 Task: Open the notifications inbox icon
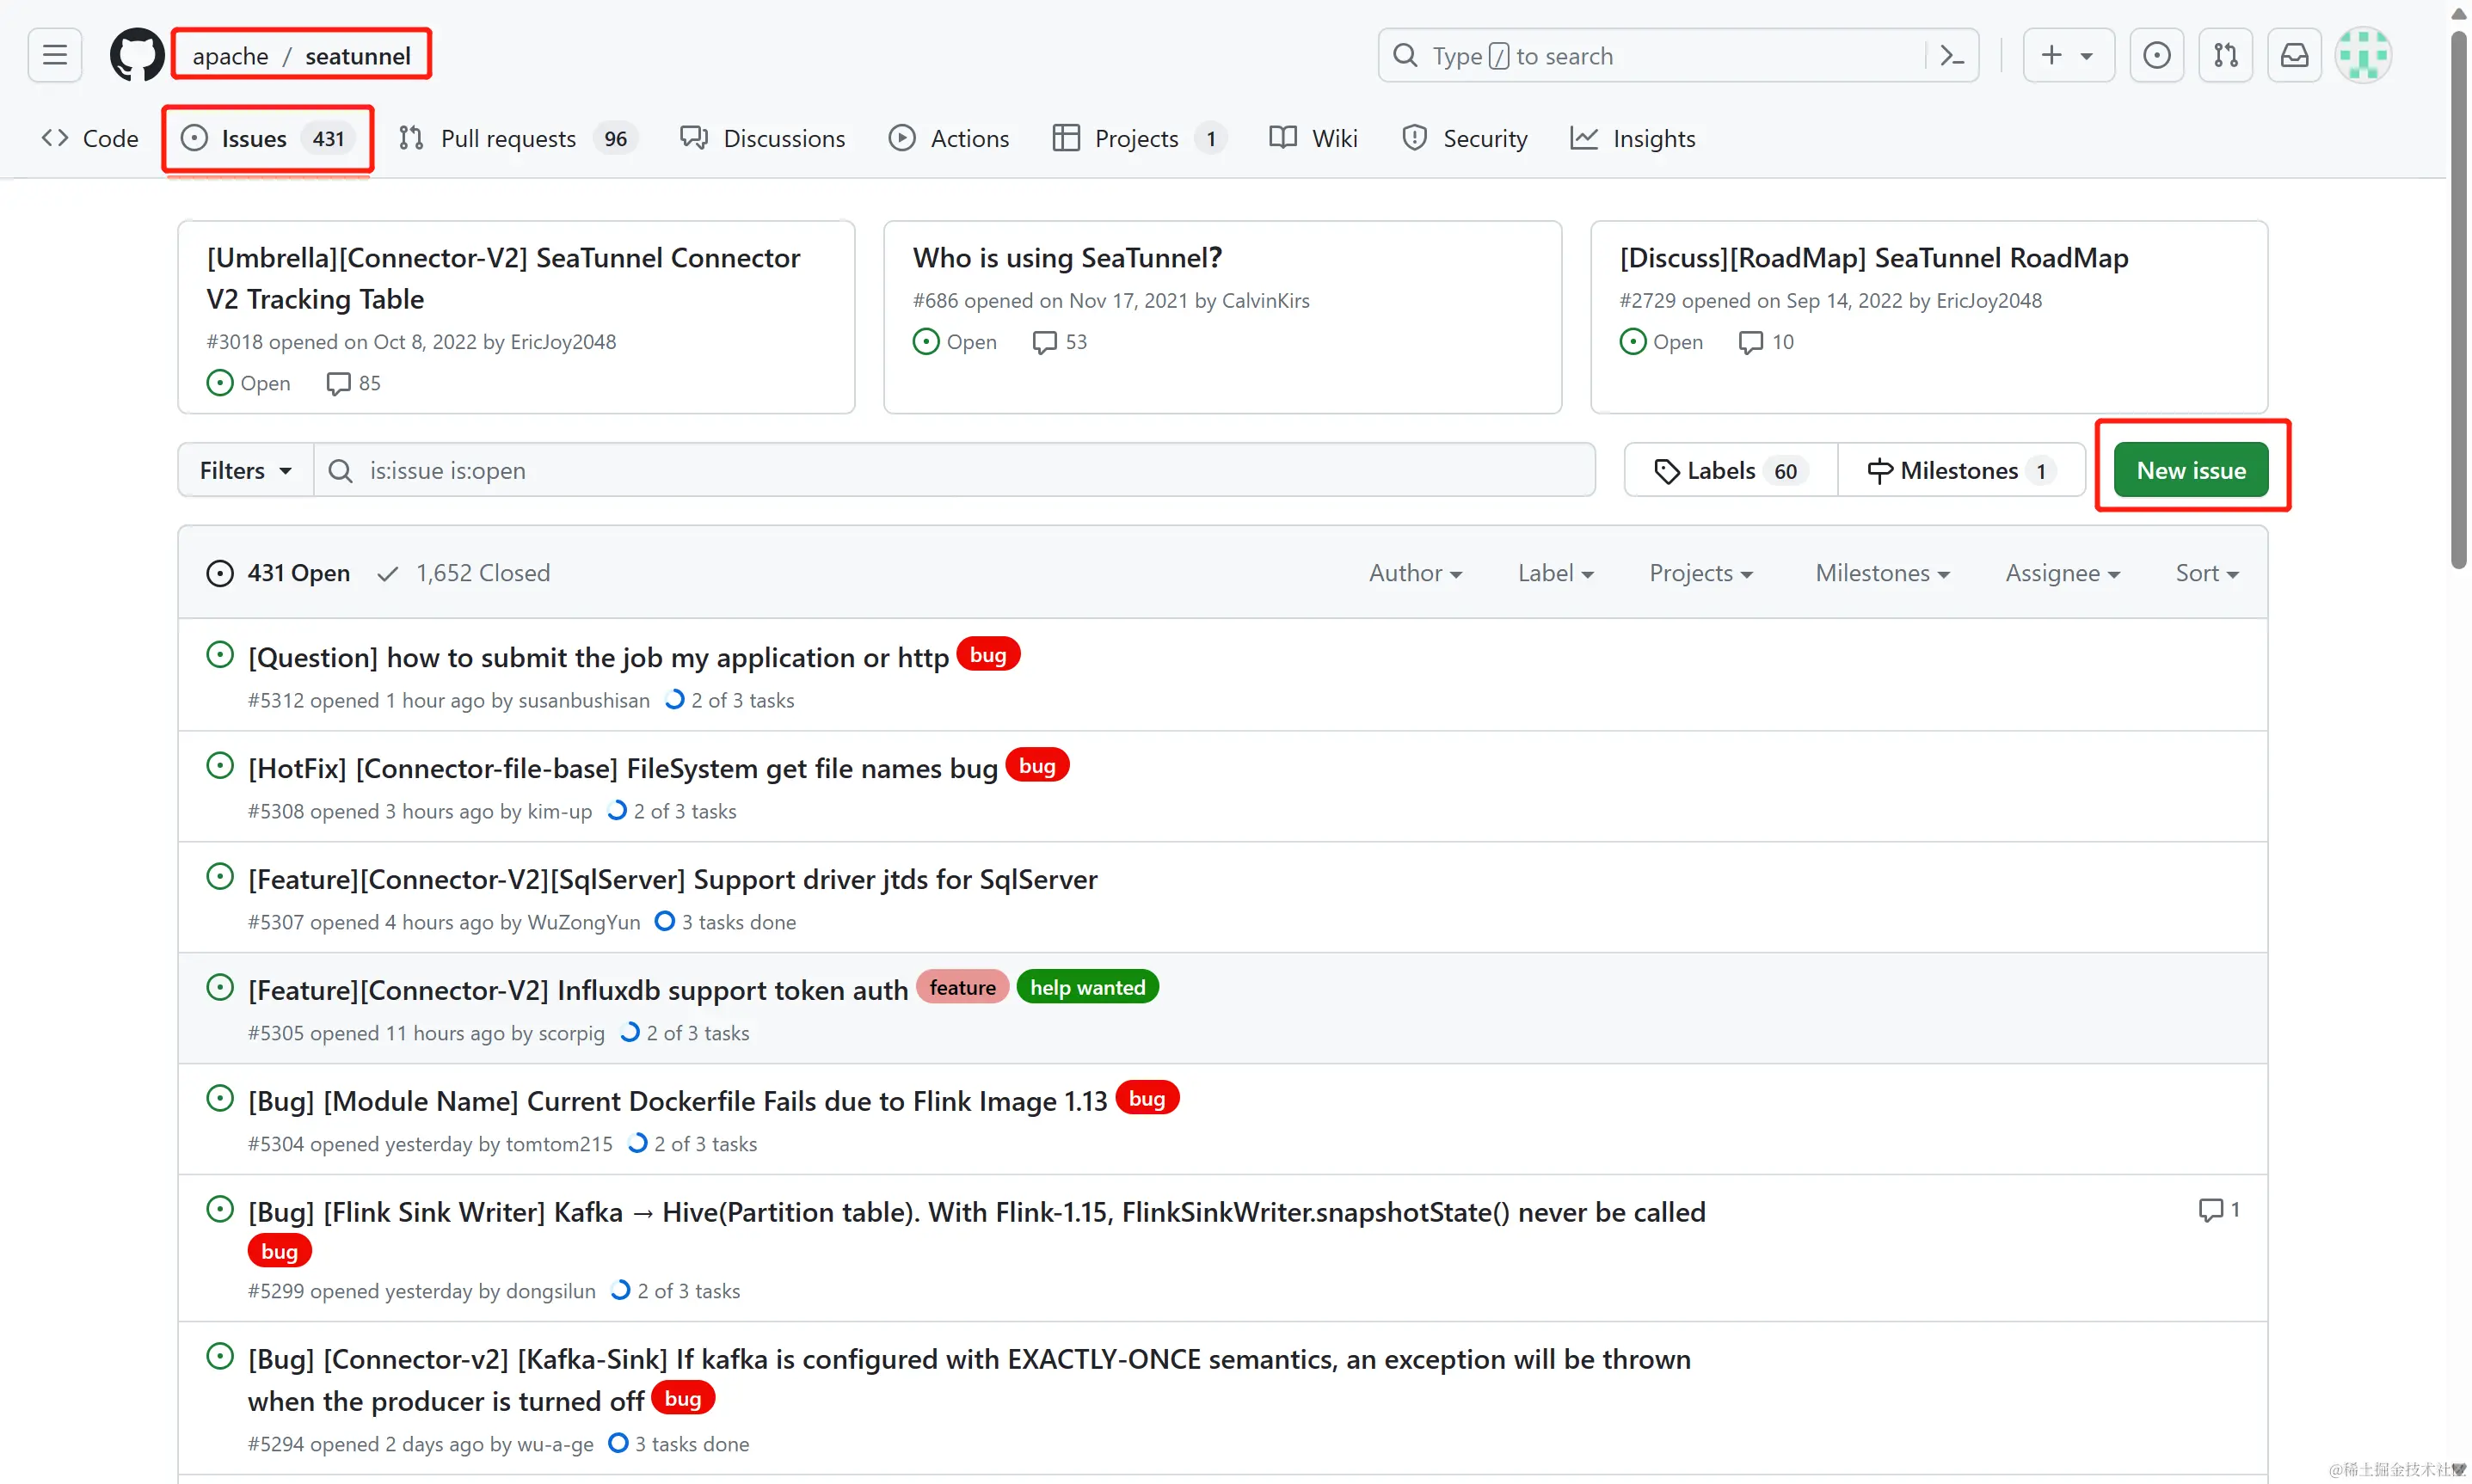[2294, 55]
